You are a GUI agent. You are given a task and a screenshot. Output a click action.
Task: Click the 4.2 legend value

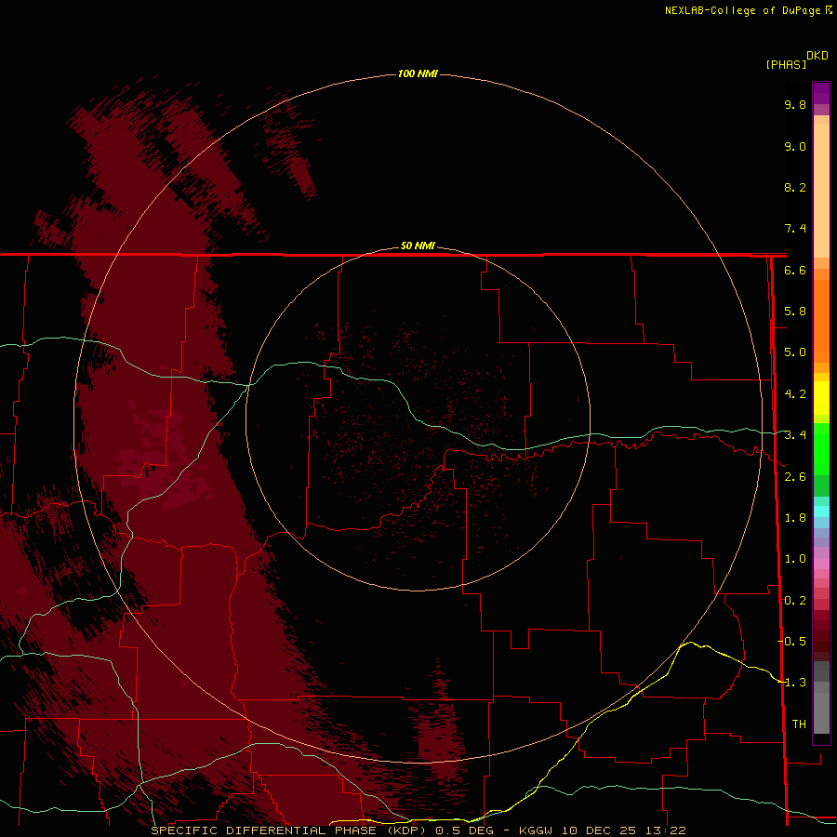point(795,394)
